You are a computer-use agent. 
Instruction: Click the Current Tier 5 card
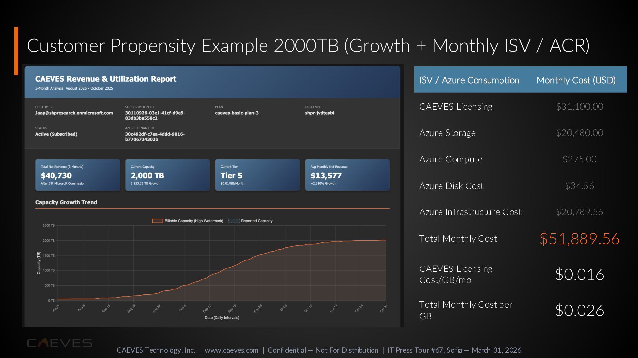pyautogui.click(x=257, y=175)
